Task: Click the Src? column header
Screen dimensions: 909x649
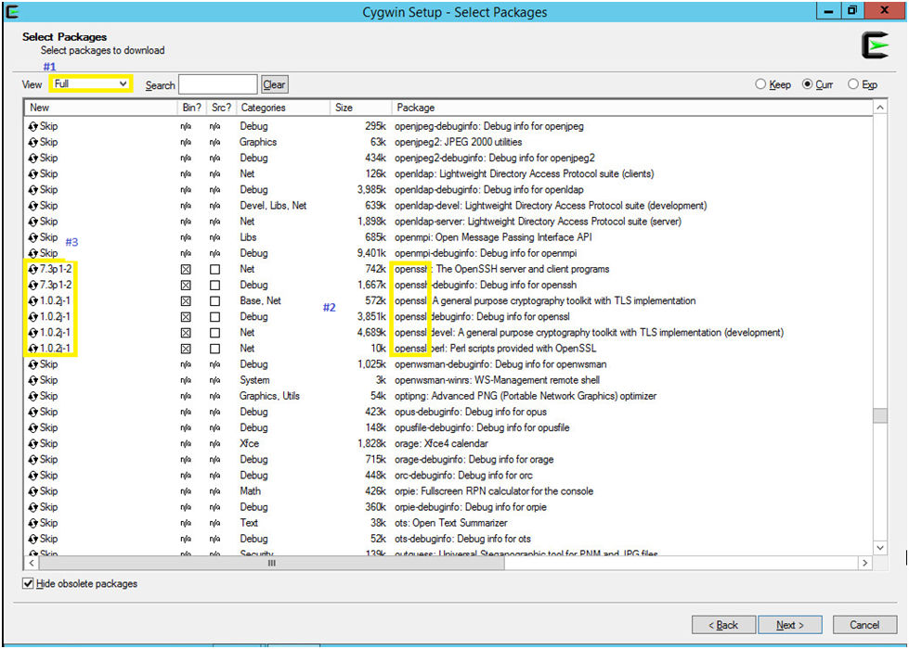Action: (222, 108)
